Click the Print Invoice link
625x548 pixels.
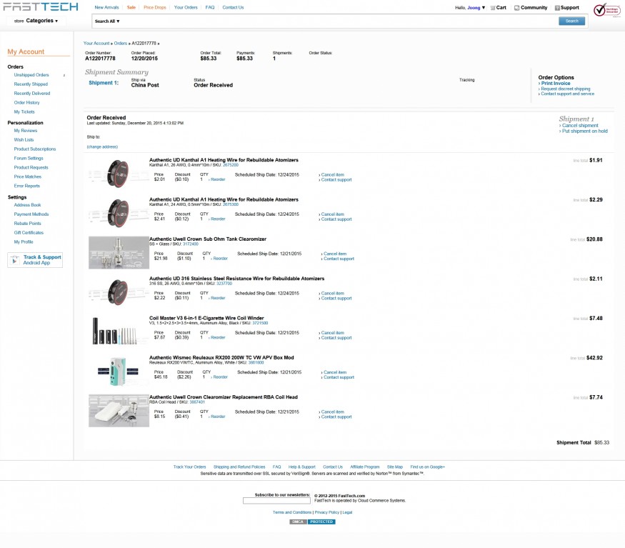(x=556, y=84)
